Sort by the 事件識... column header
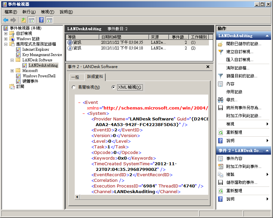 point(179,37)
